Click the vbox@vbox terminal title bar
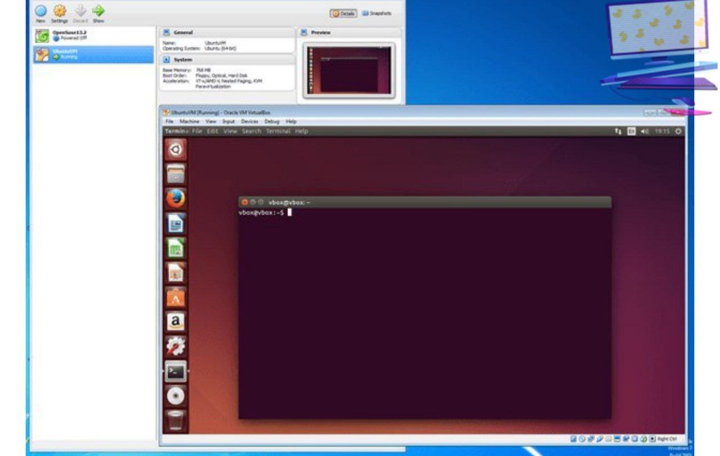Screen dimensions: 720x456 425,202
